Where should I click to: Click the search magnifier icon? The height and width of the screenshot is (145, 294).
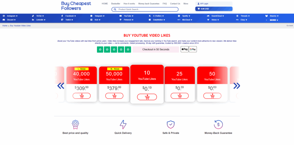click(115, 9)
